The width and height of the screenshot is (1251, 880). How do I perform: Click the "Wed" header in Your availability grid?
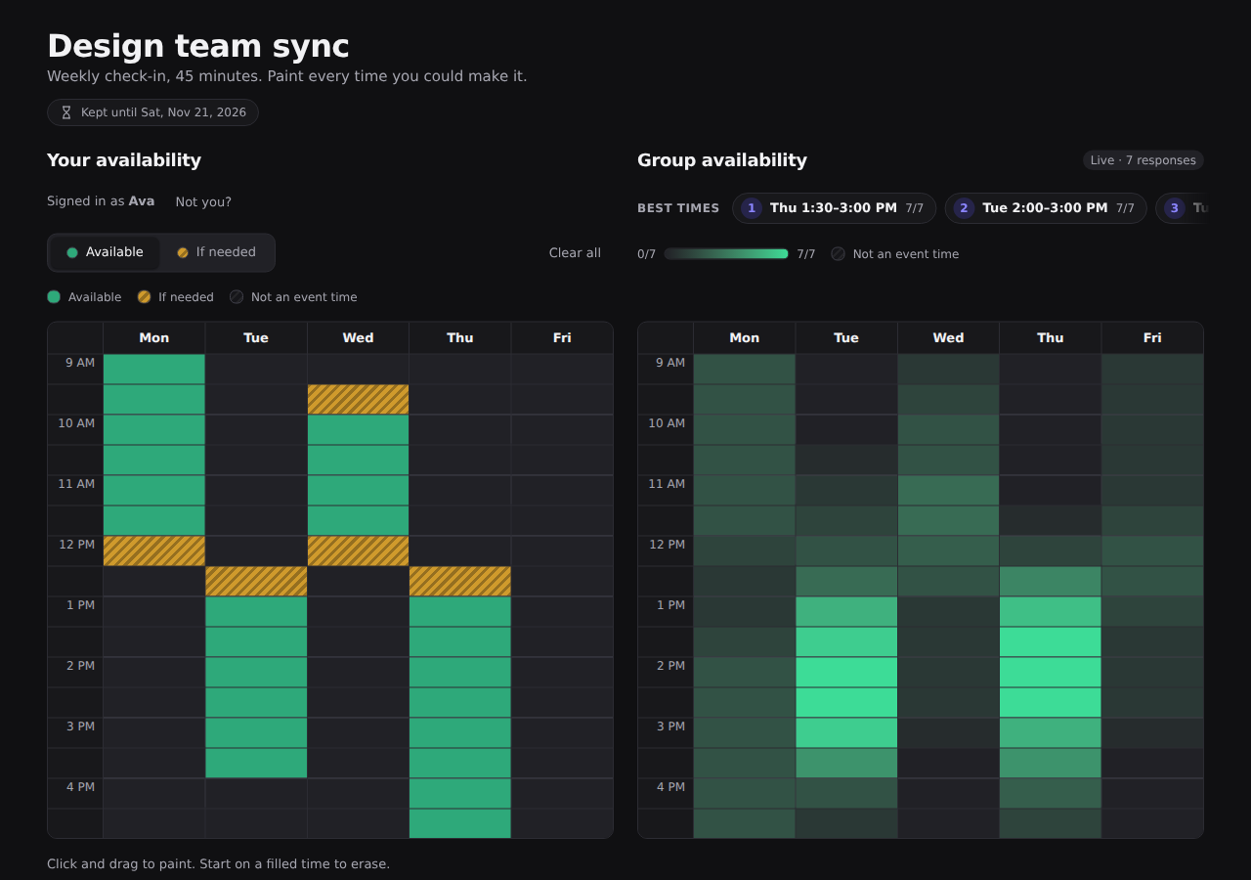pos(358,337)
